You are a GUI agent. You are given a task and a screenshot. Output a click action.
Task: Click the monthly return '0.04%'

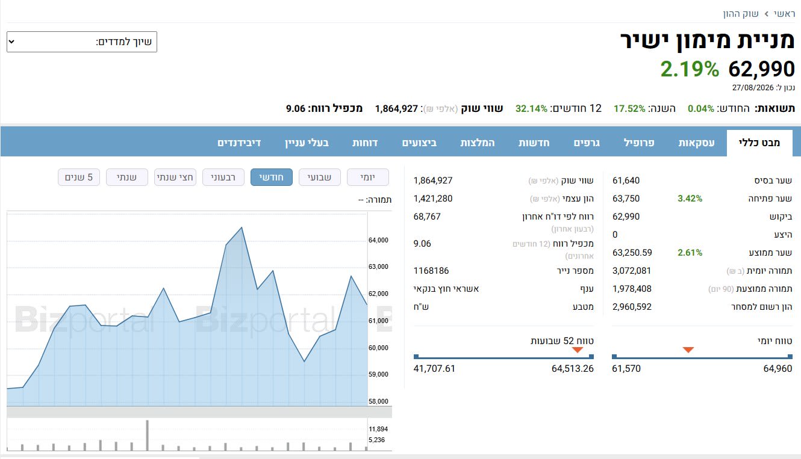click(x=701, y=108)
